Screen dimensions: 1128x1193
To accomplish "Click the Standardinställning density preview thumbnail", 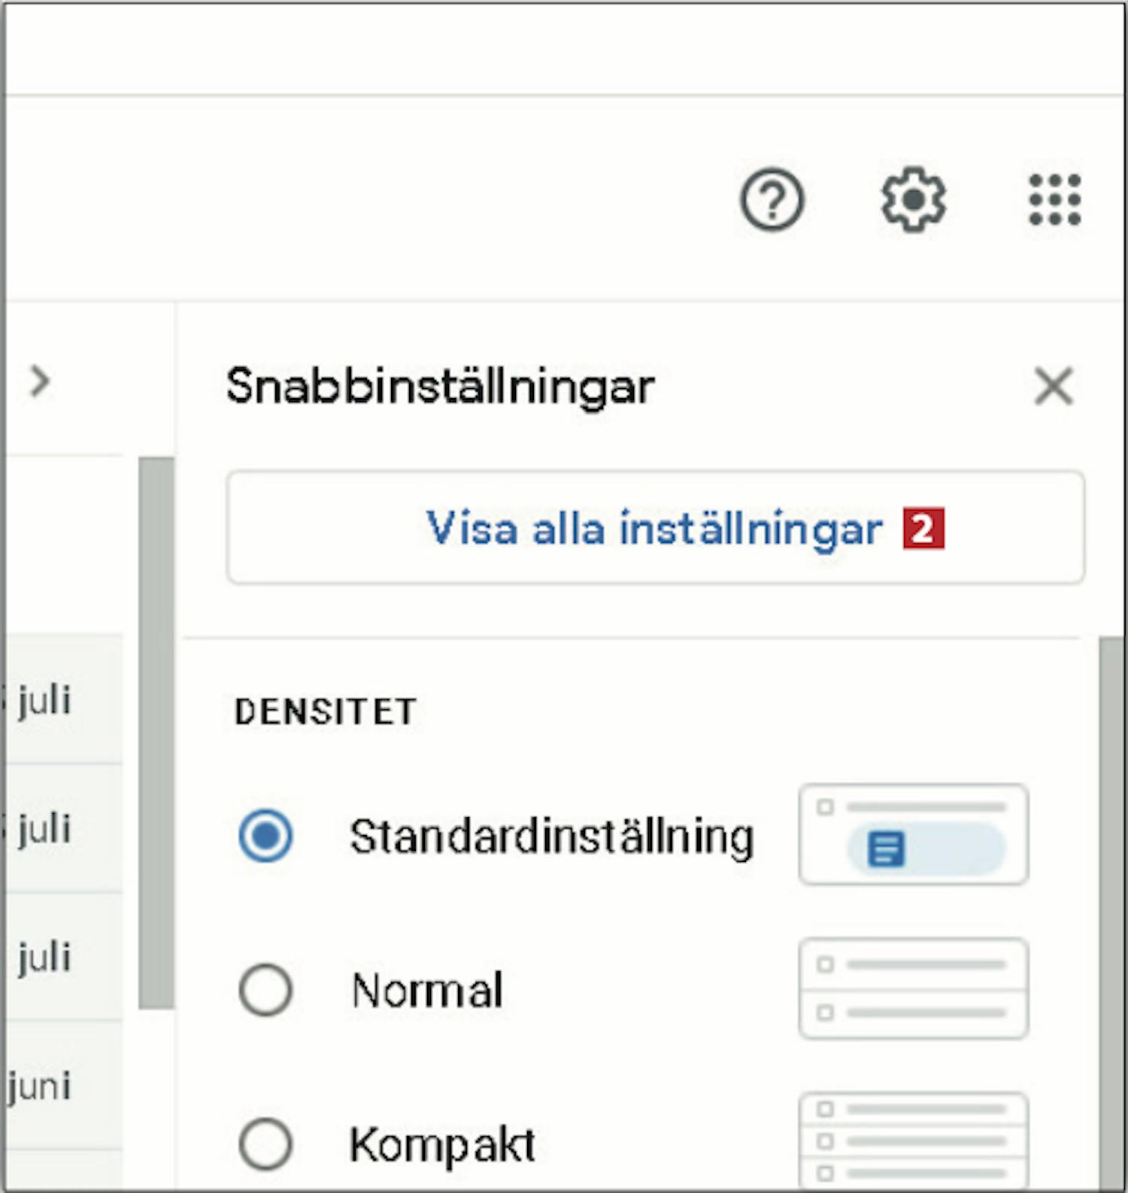I will [x=914, y=834].
